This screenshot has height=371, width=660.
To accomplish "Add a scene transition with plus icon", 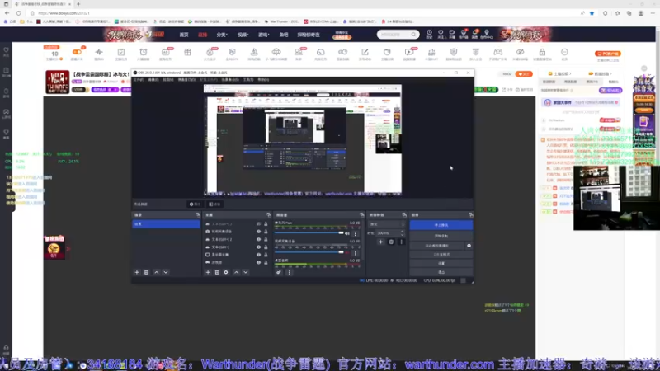I will [380, 242].
